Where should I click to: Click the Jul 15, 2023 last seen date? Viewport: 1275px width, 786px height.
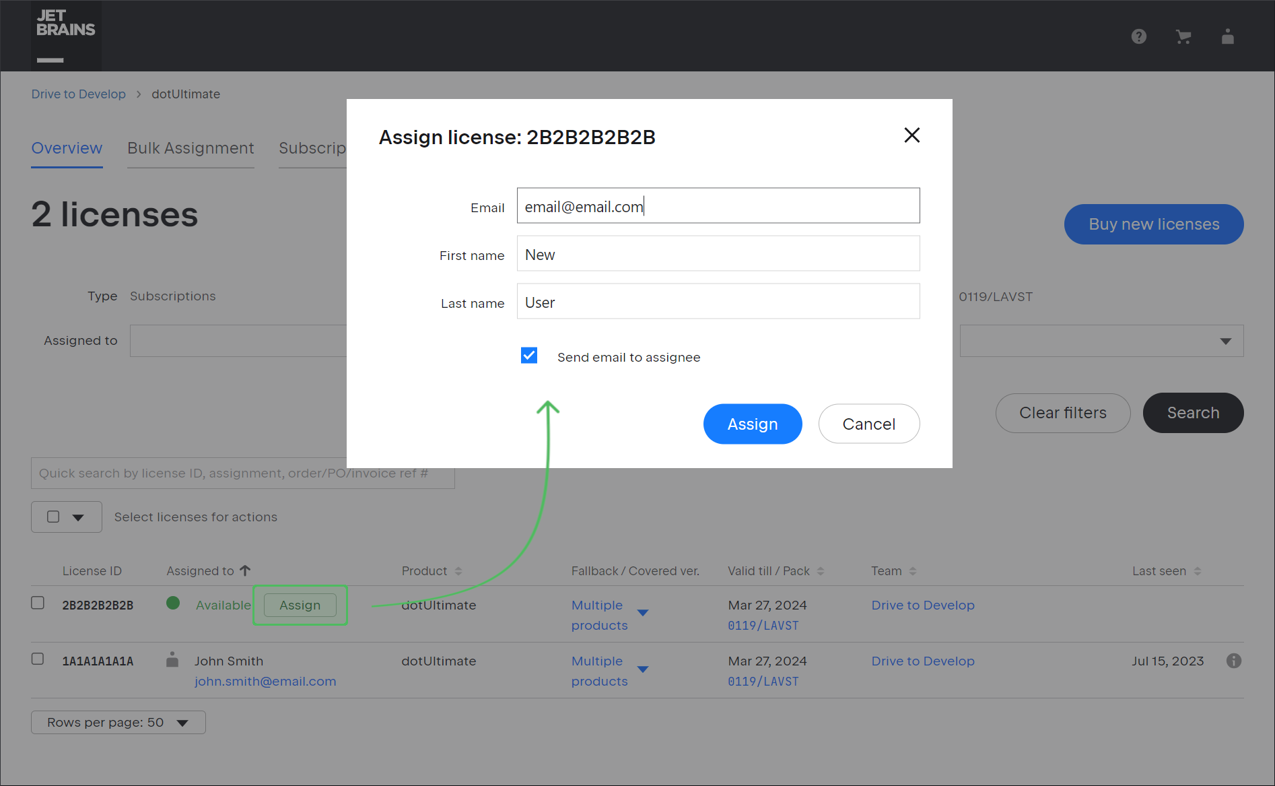(1168, 661)
